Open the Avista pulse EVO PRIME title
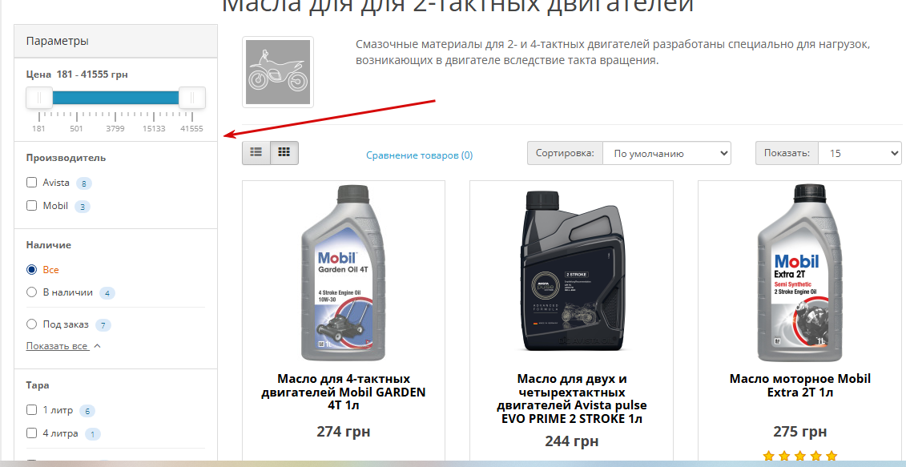 pyautogui.click(x=571, y=399)
